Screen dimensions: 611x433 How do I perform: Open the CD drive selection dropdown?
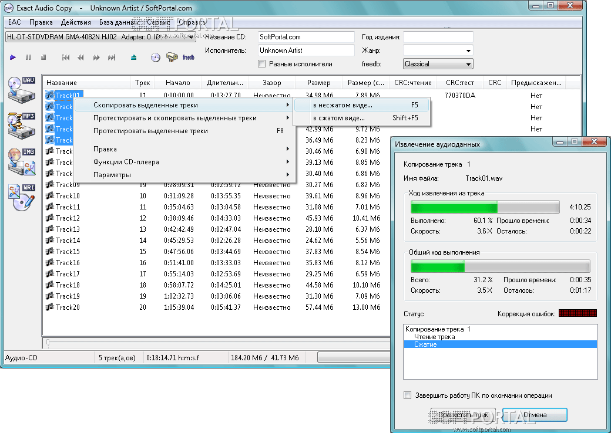click(x=101, y=37)
